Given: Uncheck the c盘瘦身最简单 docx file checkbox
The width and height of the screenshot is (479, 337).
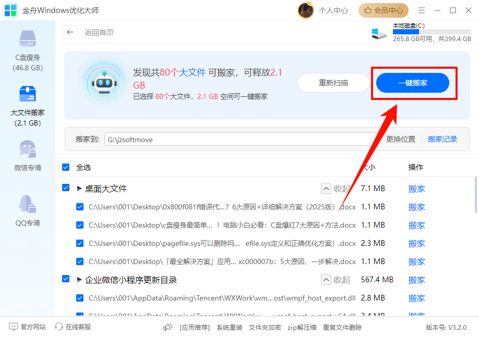Looking at the screenshot, I should [x=80, y=225].
